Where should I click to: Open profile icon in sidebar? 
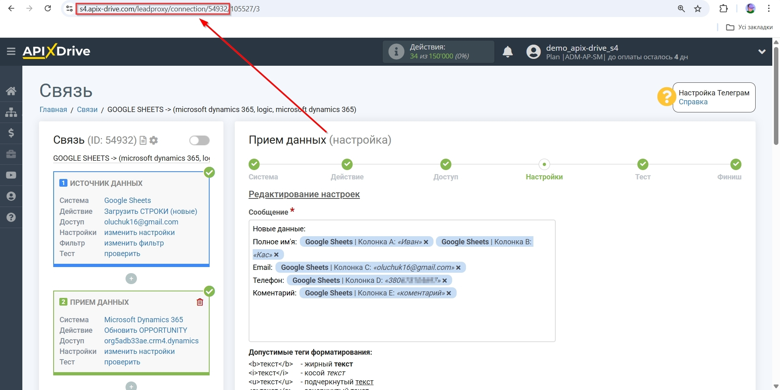coord(11,196)
